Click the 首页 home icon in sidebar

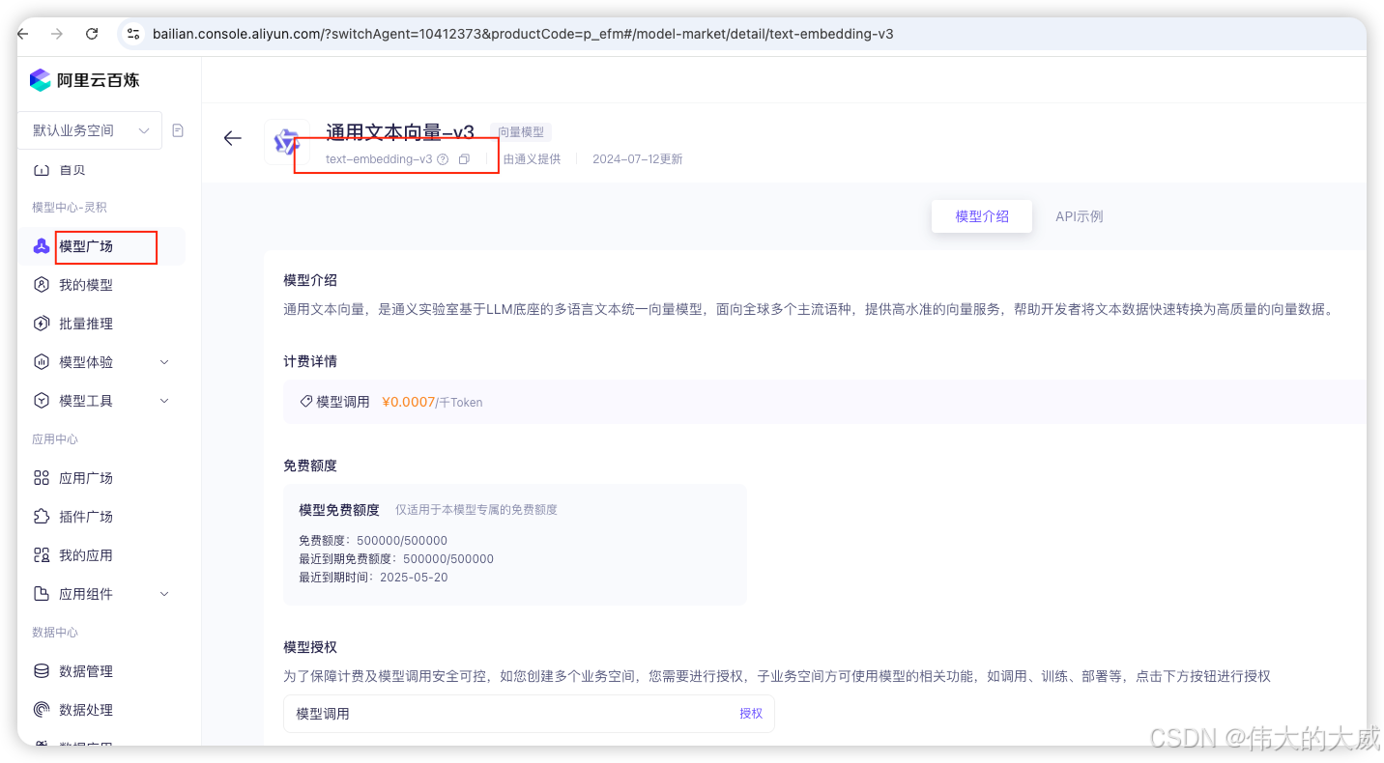42,170
